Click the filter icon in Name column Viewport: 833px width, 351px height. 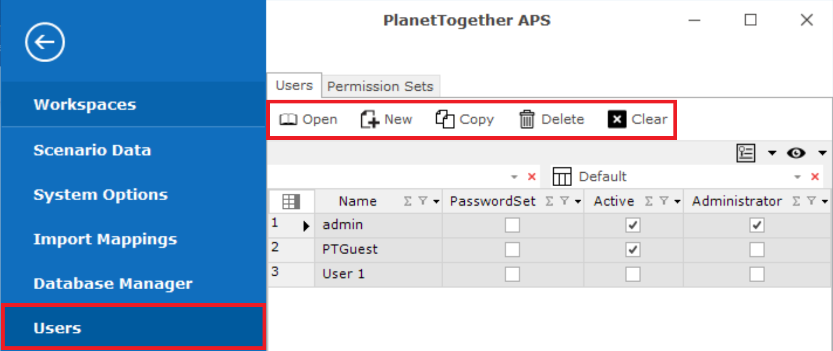(x=423, y=201)
